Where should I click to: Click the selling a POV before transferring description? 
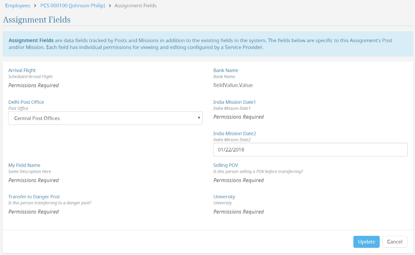[258, 171]
